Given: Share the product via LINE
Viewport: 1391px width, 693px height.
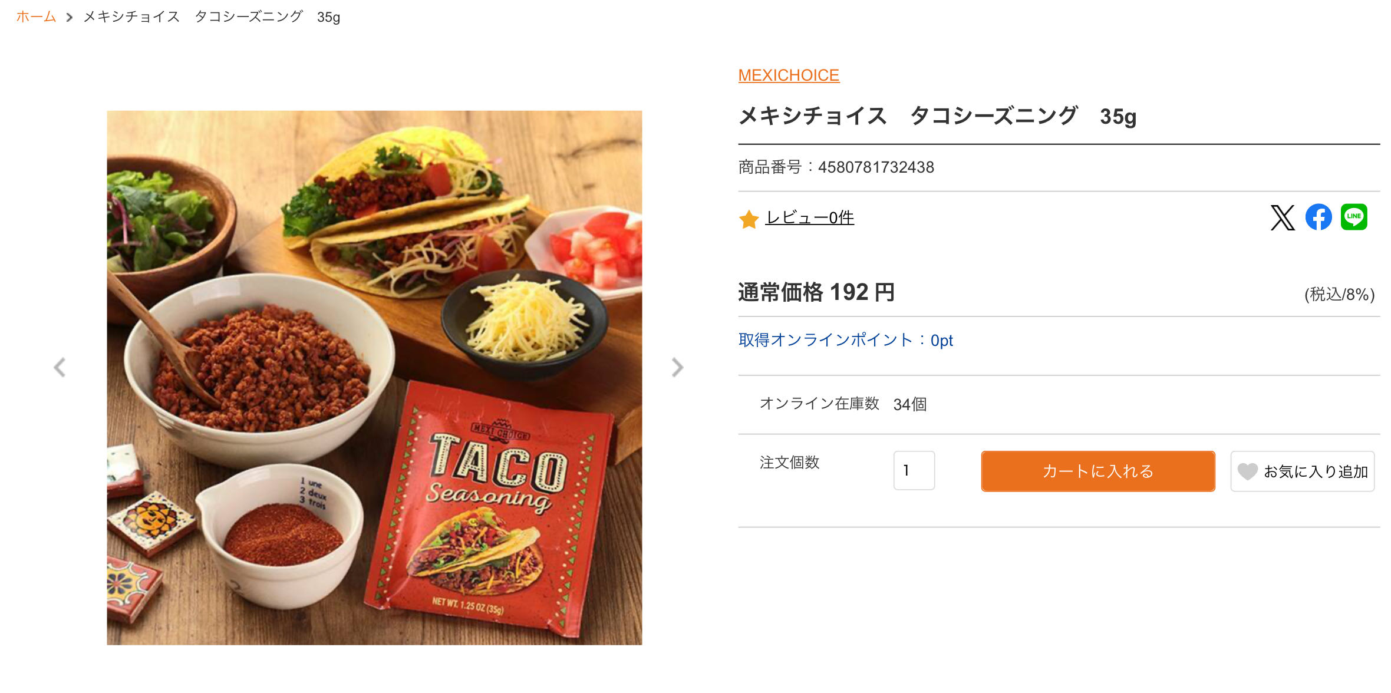Looking at the screenshot, I should coord(1354,217).
